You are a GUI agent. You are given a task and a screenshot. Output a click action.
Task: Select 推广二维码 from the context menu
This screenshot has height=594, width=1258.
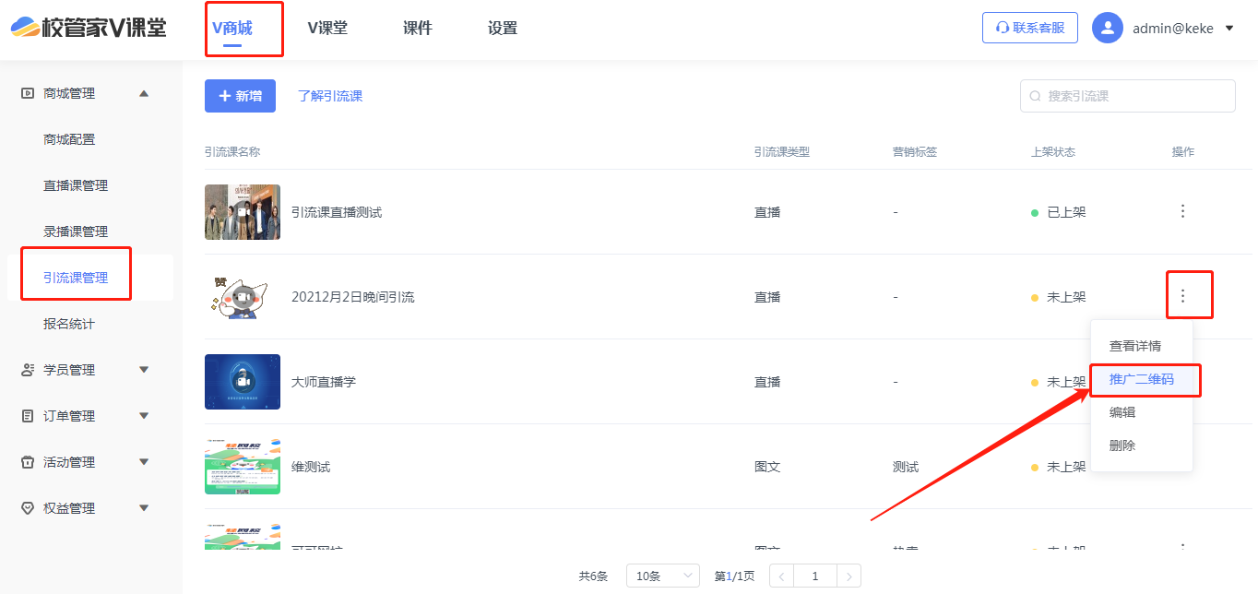click(x=1141, y=379)
